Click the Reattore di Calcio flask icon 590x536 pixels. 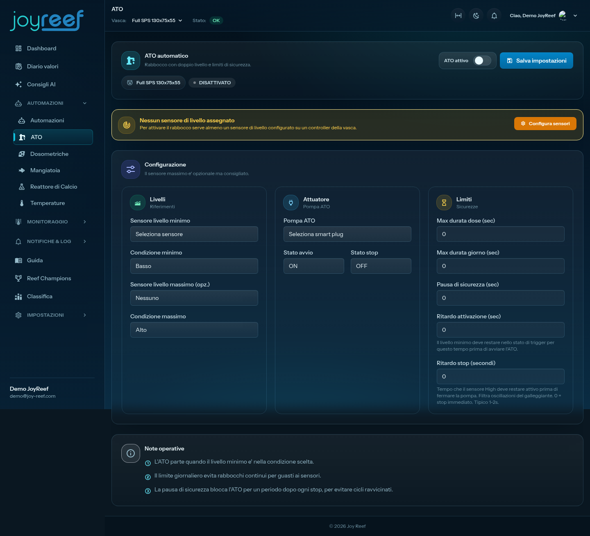[x=22, y=187]
